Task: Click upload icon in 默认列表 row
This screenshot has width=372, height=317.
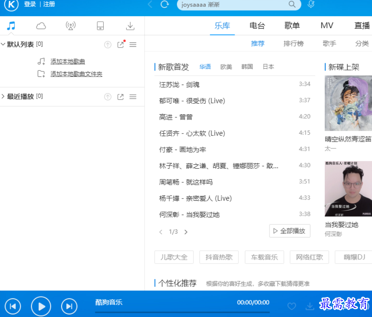Action: click(108, 45)
